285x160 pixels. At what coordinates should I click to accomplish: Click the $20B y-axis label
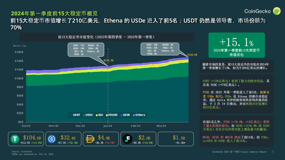(x=20, y=113)
